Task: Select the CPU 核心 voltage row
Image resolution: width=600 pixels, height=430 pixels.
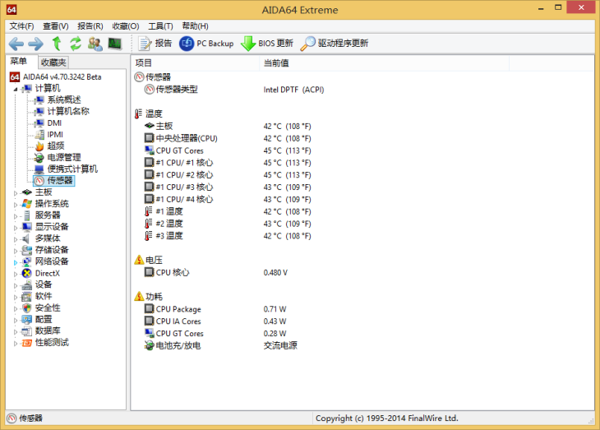Action: [x=362, y=272]
